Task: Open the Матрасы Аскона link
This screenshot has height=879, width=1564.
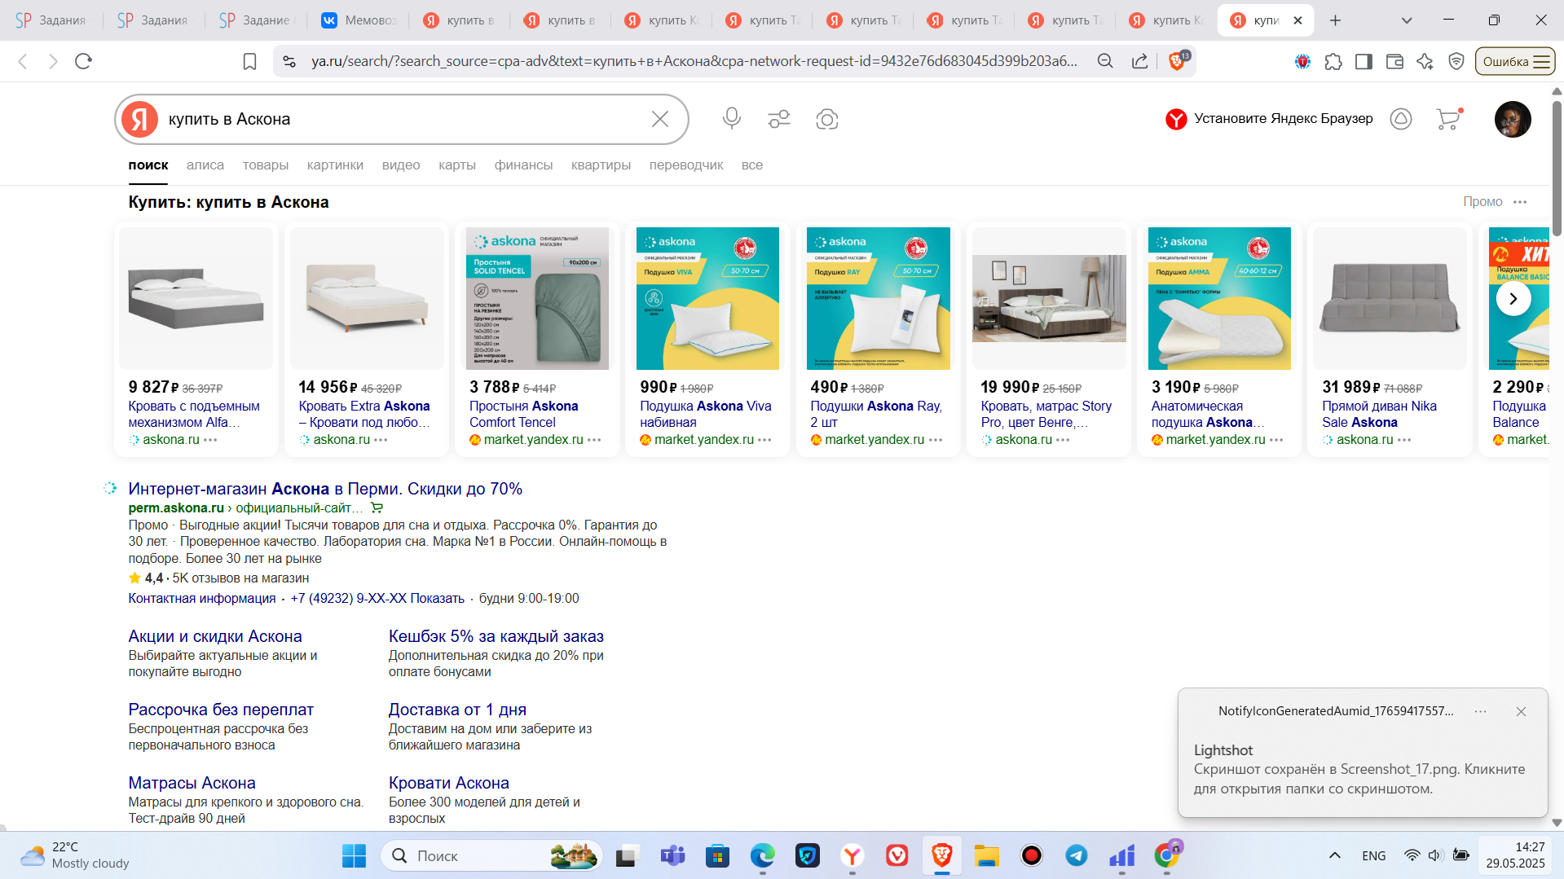Action: pos(192,783)
